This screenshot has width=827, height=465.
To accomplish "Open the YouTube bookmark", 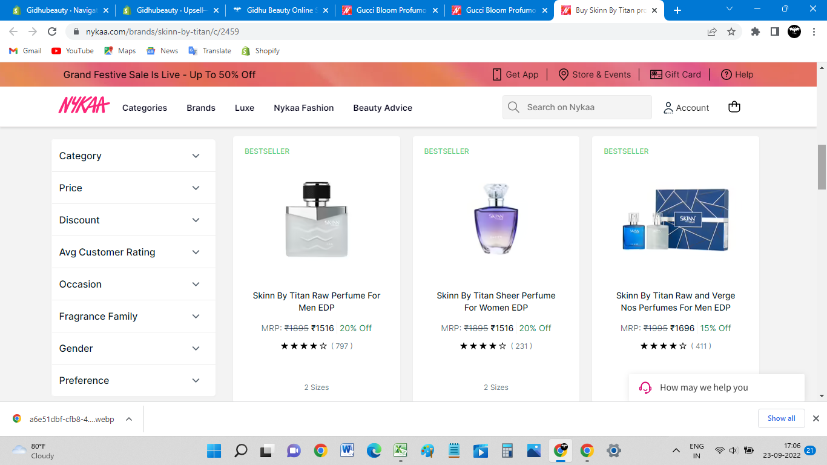I will coord(73,51).
